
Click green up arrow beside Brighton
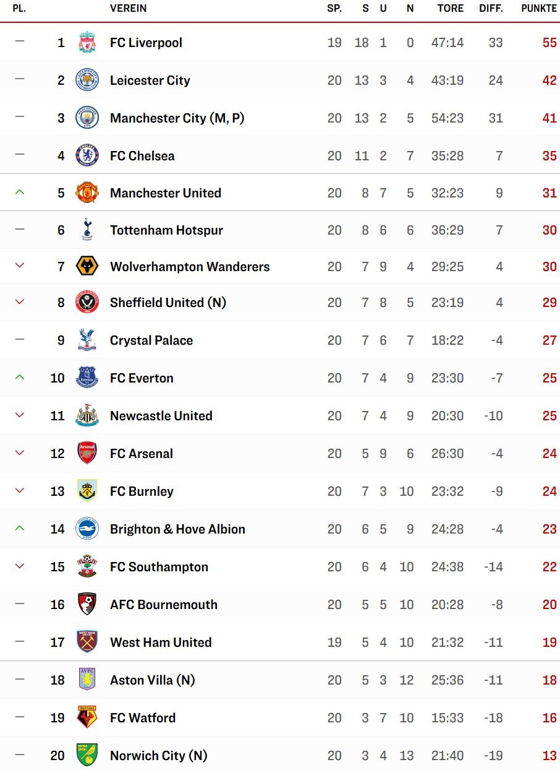(20, 529)
